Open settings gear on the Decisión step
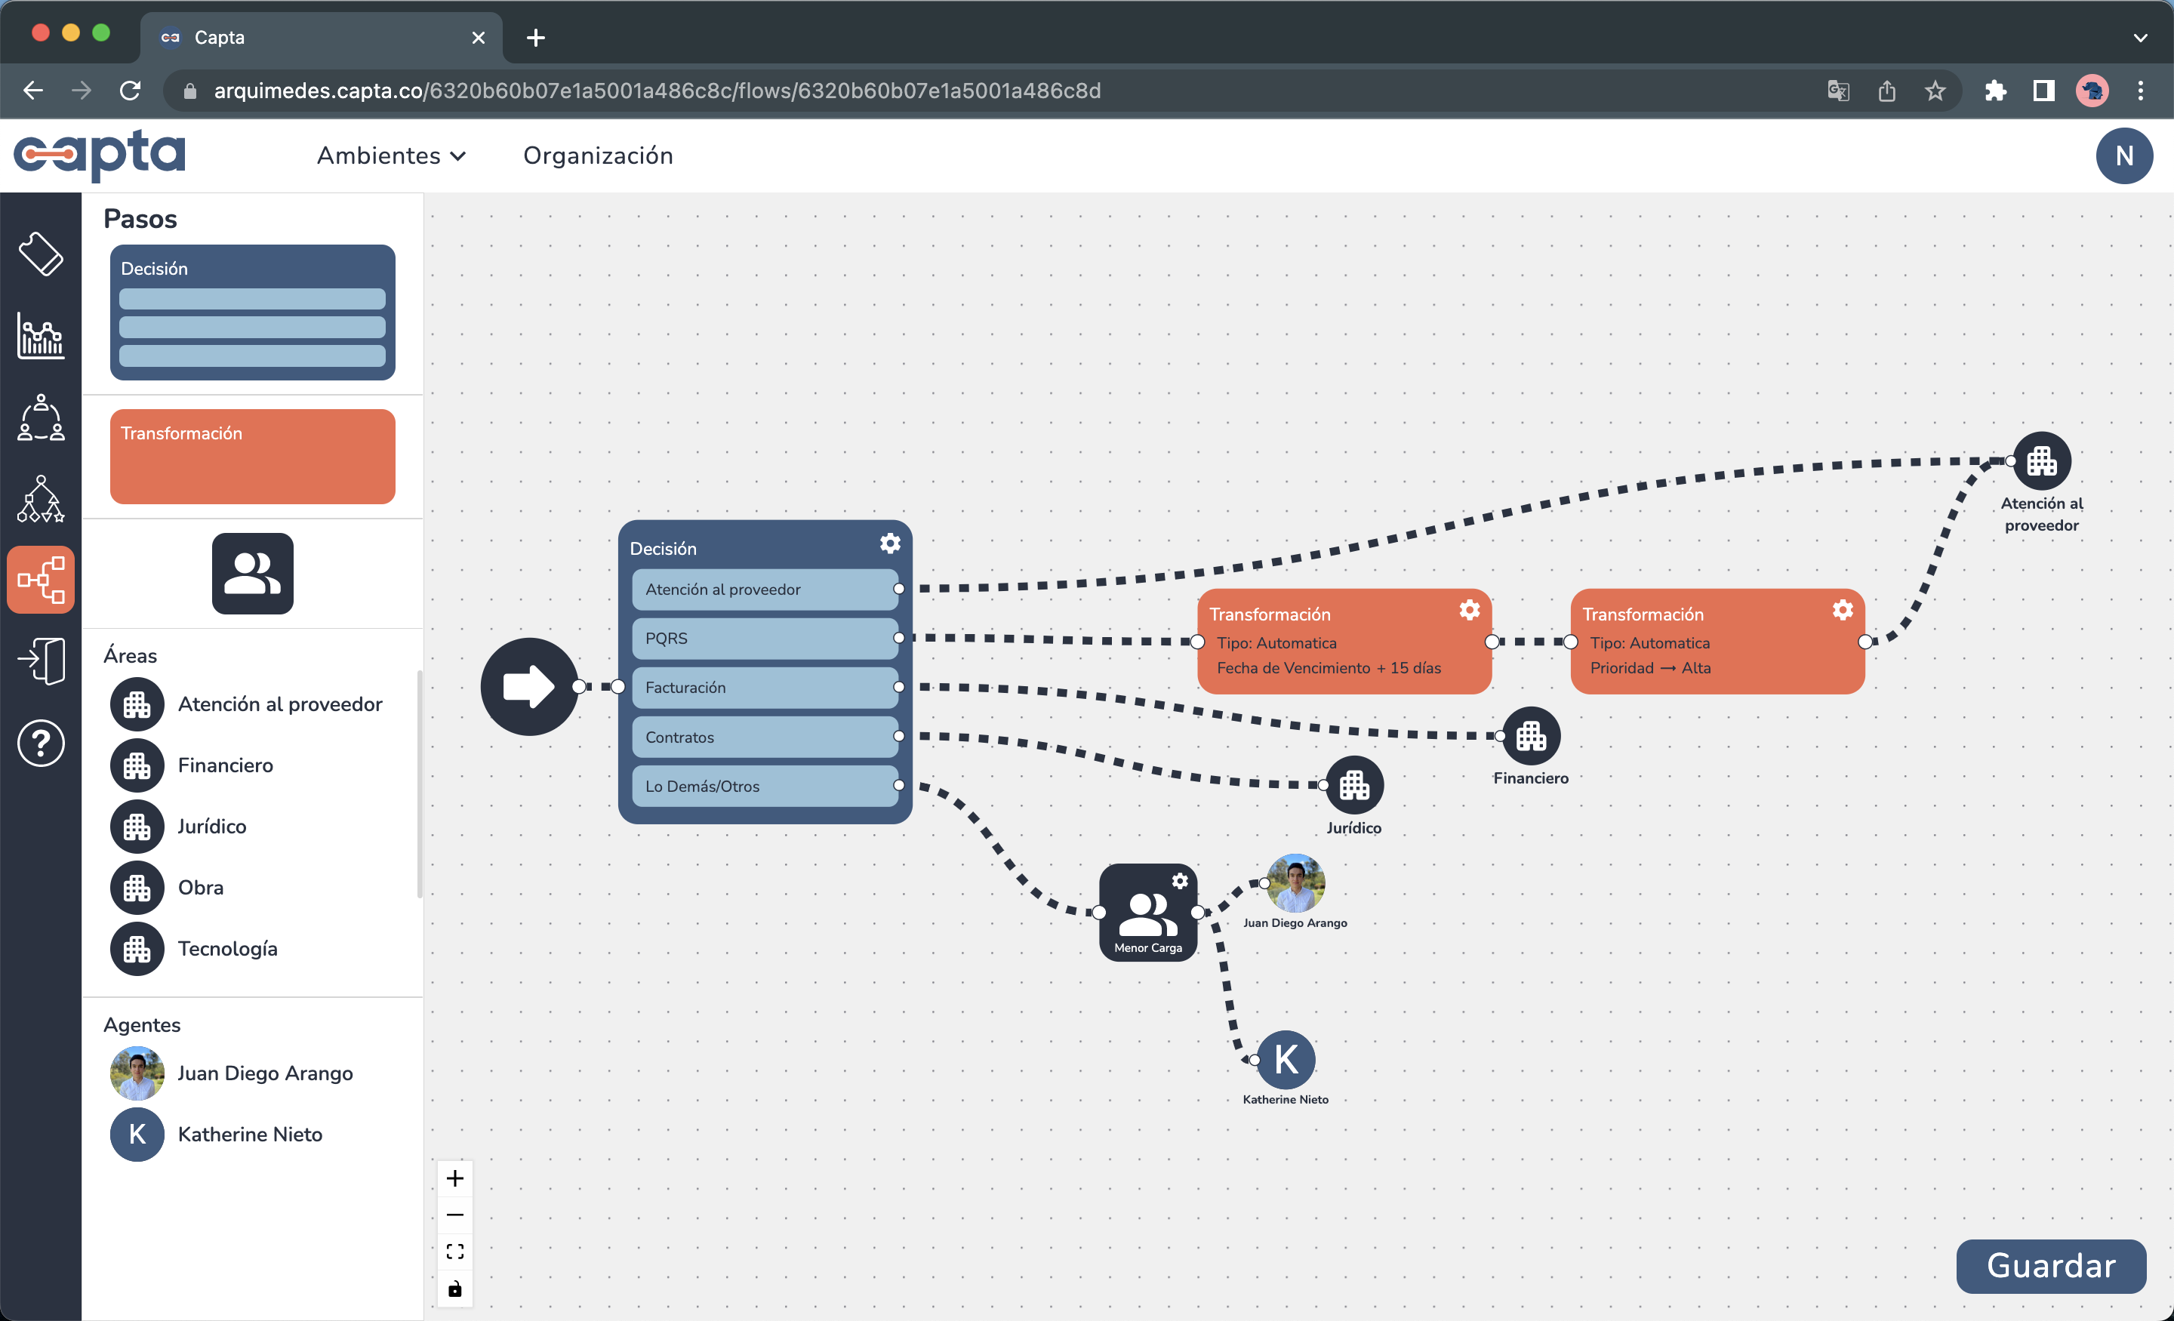The image size is (2174, 1321). [889, 543]
